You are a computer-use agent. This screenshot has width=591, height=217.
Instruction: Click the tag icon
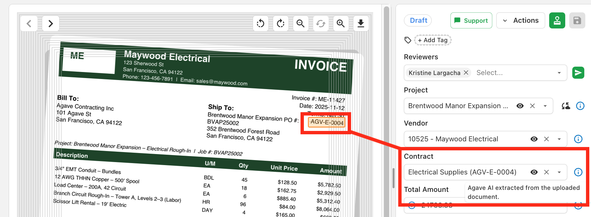[408, 40]
